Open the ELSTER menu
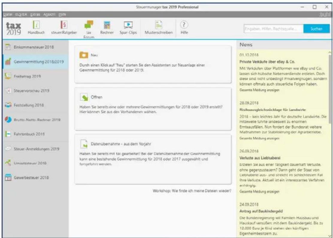 [21, 14]
